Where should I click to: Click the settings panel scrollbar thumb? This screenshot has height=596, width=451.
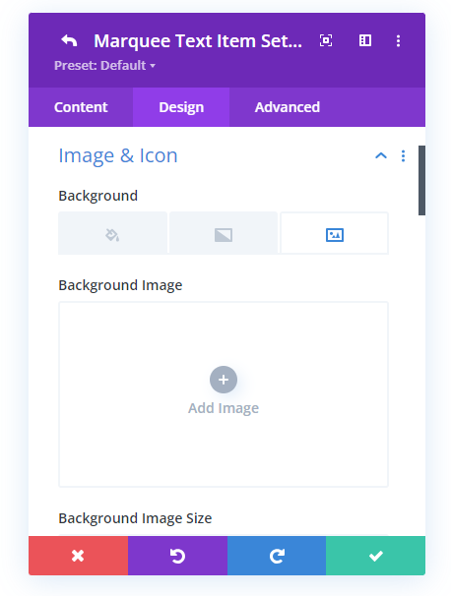tap(421, 181)
